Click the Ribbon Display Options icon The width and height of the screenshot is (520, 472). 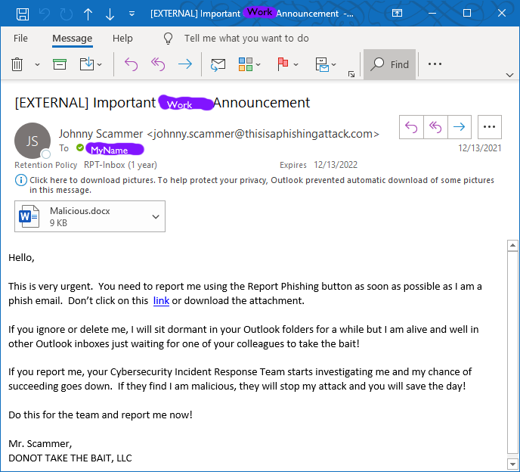coord(397,14)
